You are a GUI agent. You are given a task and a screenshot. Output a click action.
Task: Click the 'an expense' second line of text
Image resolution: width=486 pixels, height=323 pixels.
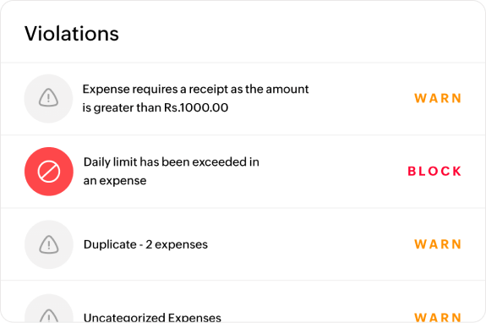pos(115,181)
